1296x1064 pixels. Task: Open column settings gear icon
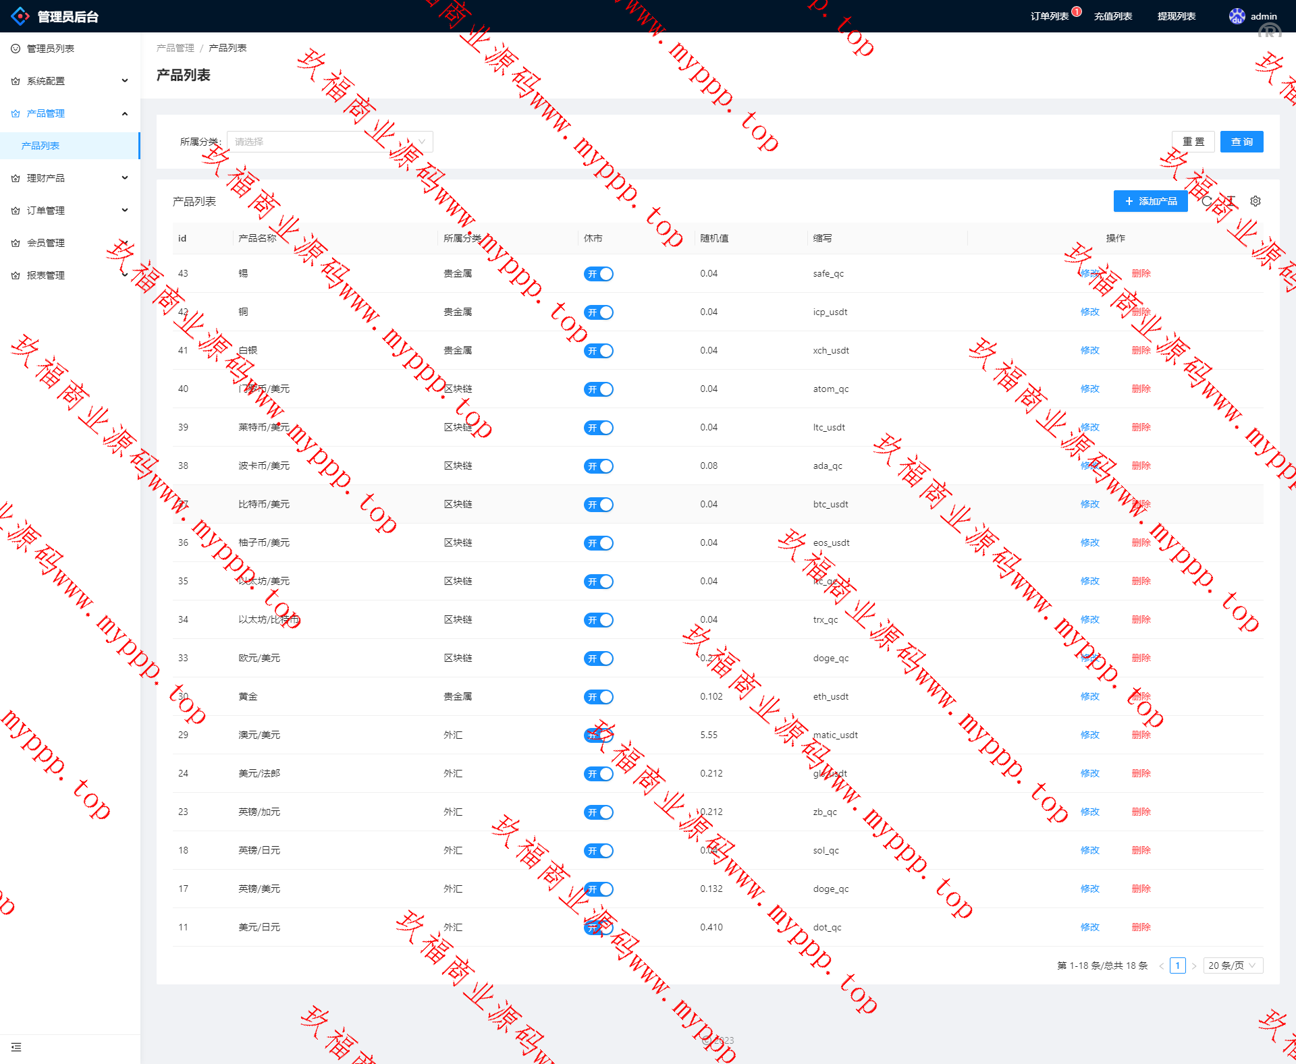1255,201
